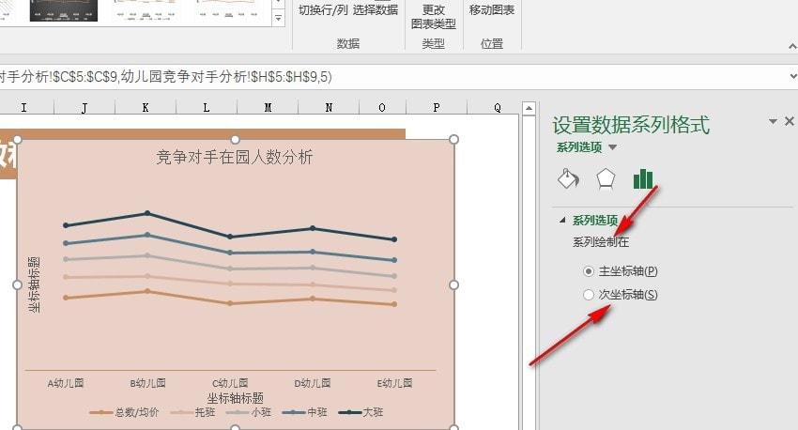The height and width of the screenshot is (430, 798).
Task: Open the Series Options bar chart tab
Action: tap(643, 178)
